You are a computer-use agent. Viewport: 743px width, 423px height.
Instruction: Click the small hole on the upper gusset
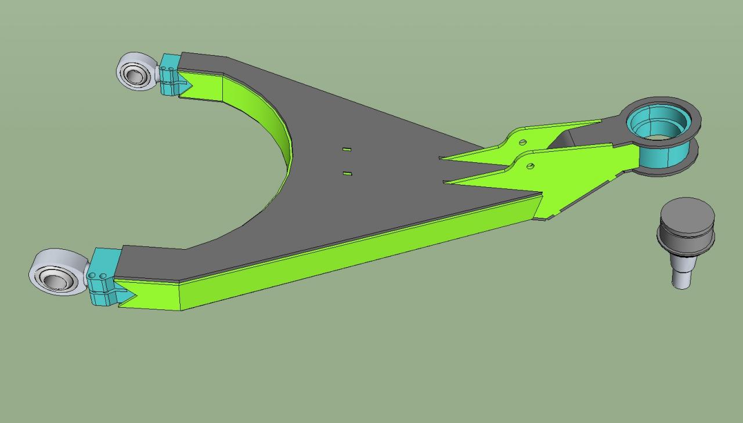click(522, 143)
